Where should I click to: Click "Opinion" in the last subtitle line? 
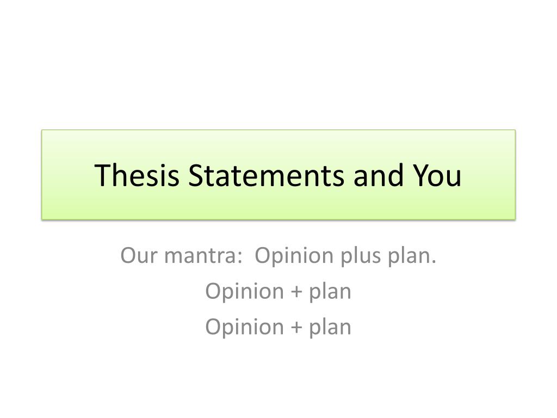click(x=244, y=328)
